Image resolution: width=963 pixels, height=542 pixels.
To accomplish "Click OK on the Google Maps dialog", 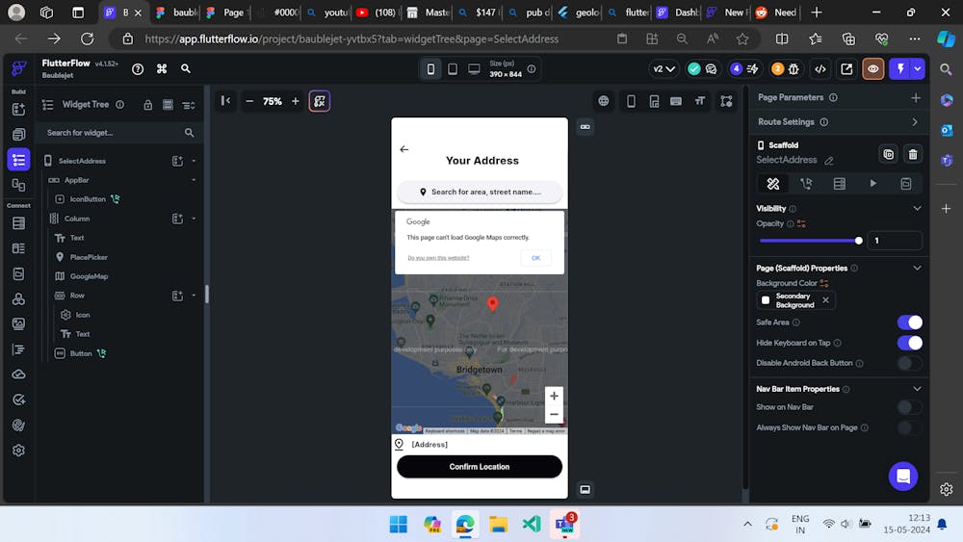I will (535, 258).
